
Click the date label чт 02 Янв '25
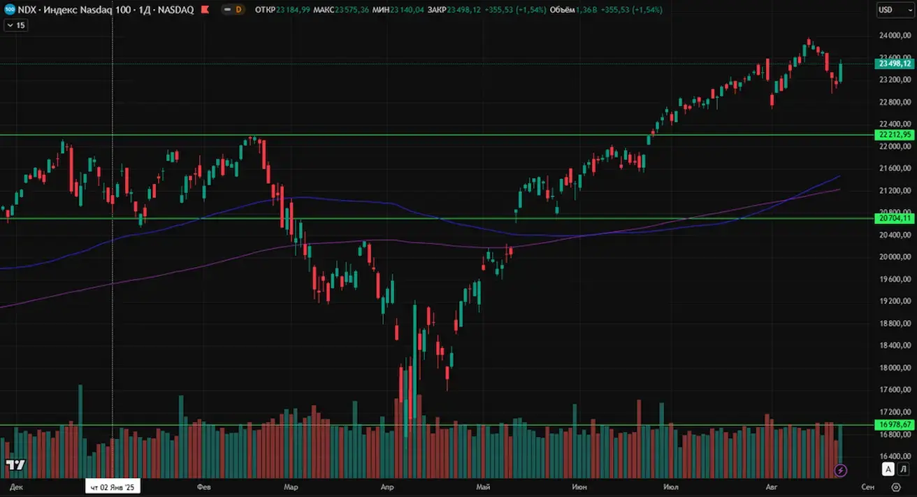point(113,487)
